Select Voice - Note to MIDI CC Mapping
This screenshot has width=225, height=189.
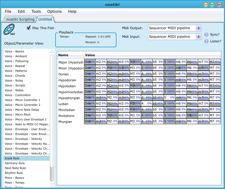tap(27, 124)
